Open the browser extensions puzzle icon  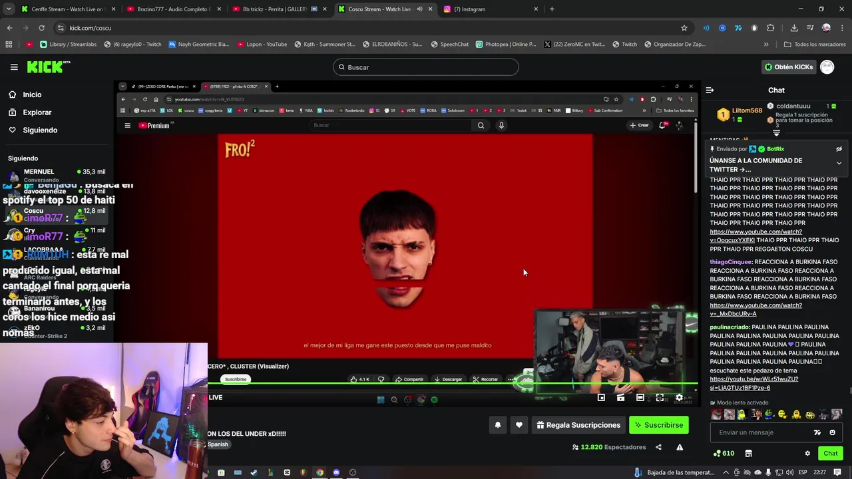770,28
